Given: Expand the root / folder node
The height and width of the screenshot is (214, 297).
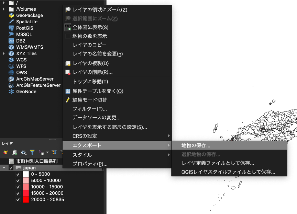Looking at the screenshot, I should pos(4,3).
